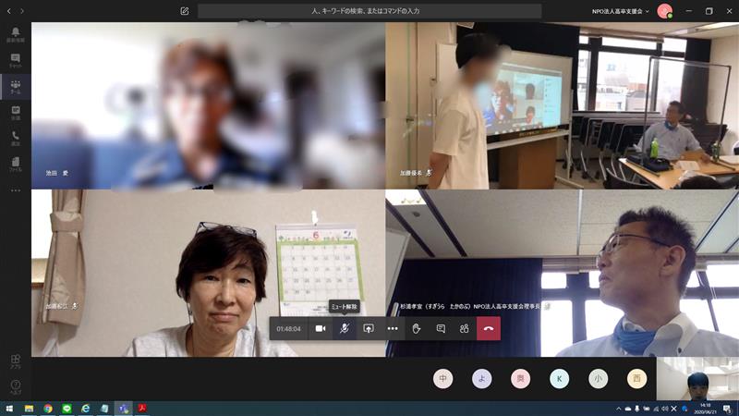Viewport: 739px width, 416px height.
Task: Open the share screen tray
Action: point(369,328)
